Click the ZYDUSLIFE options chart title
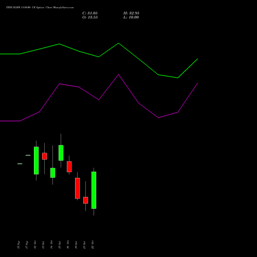The width and height of the screenshot is (257, 257). pos(40,8)
